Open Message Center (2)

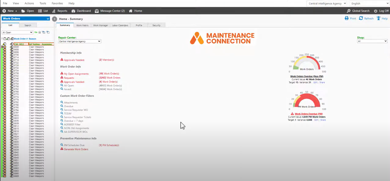(x=110, y=11)
